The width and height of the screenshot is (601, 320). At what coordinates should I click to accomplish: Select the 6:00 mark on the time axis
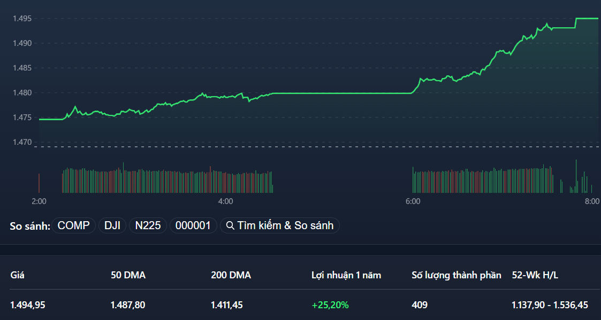point(413,201)
